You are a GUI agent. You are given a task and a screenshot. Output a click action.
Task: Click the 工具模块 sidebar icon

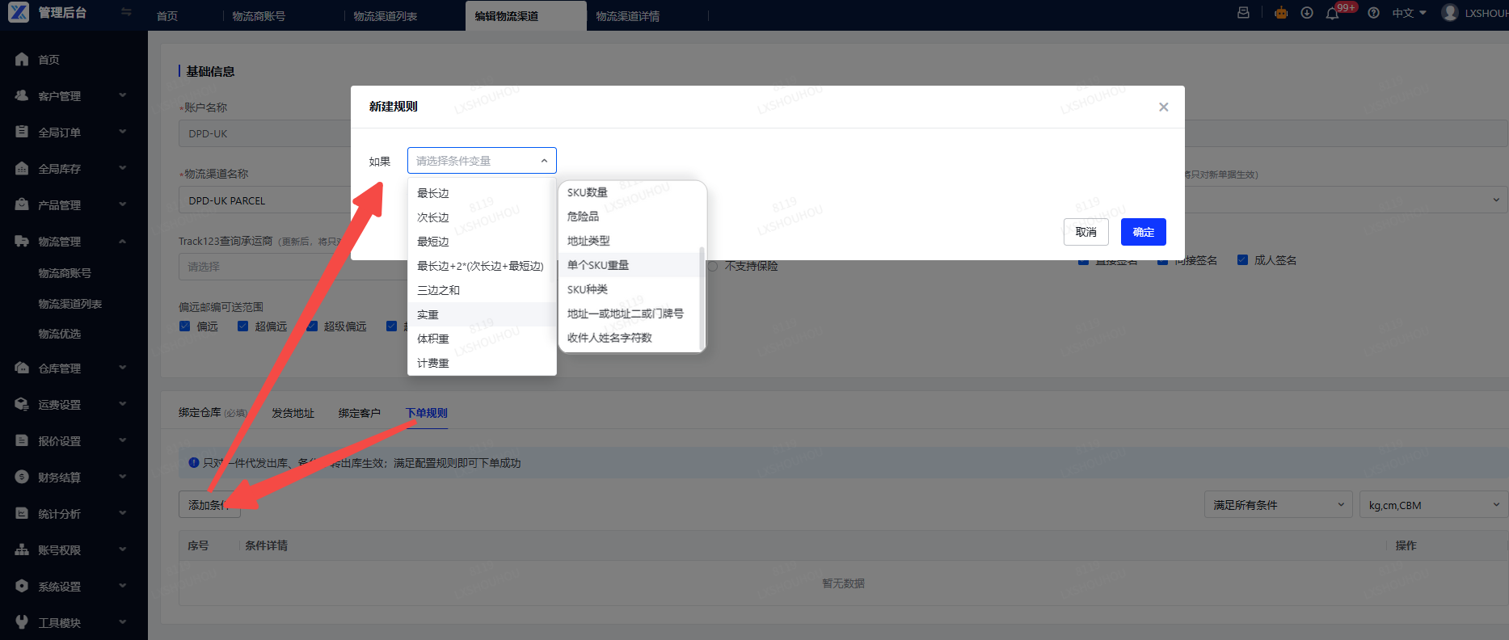coord(22,622)
